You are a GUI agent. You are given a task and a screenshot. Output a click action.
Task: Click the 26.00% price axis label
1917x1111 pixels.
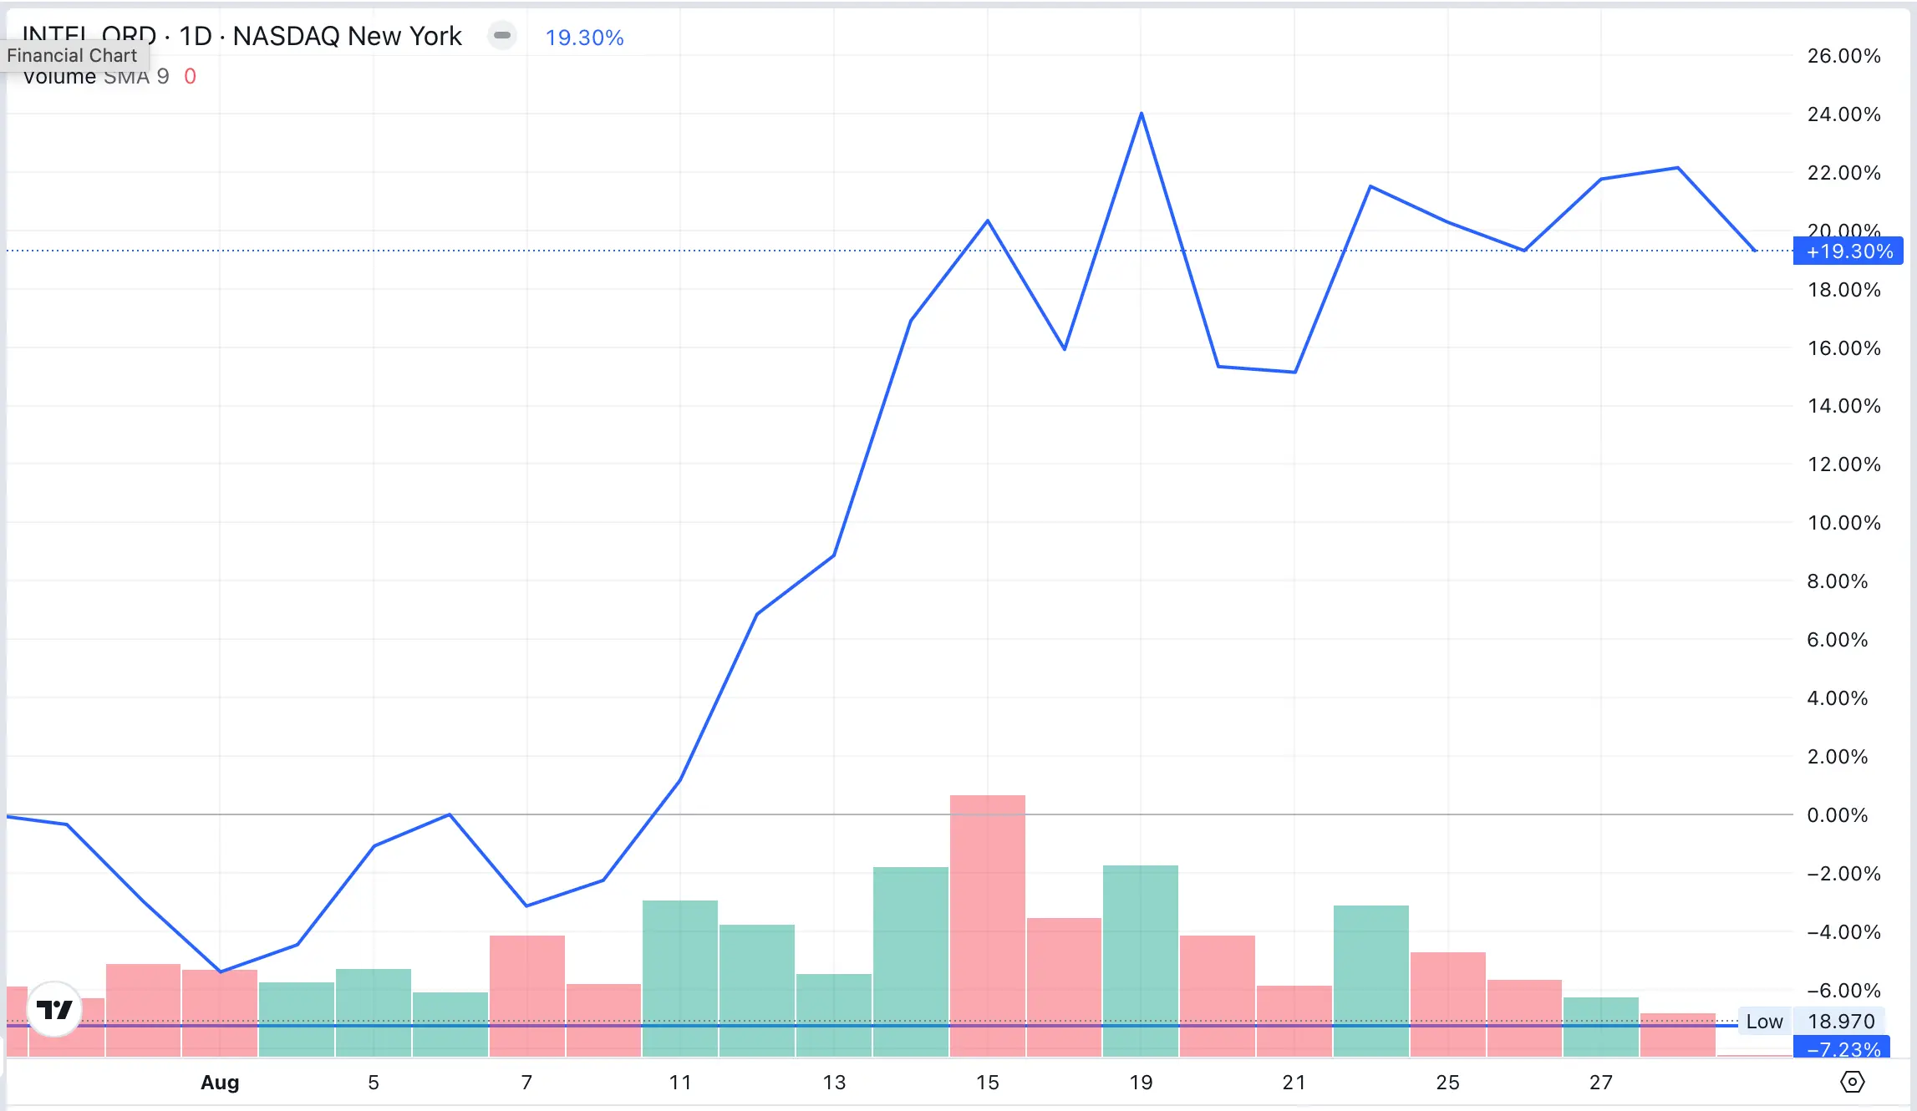tap(1844, 56)
